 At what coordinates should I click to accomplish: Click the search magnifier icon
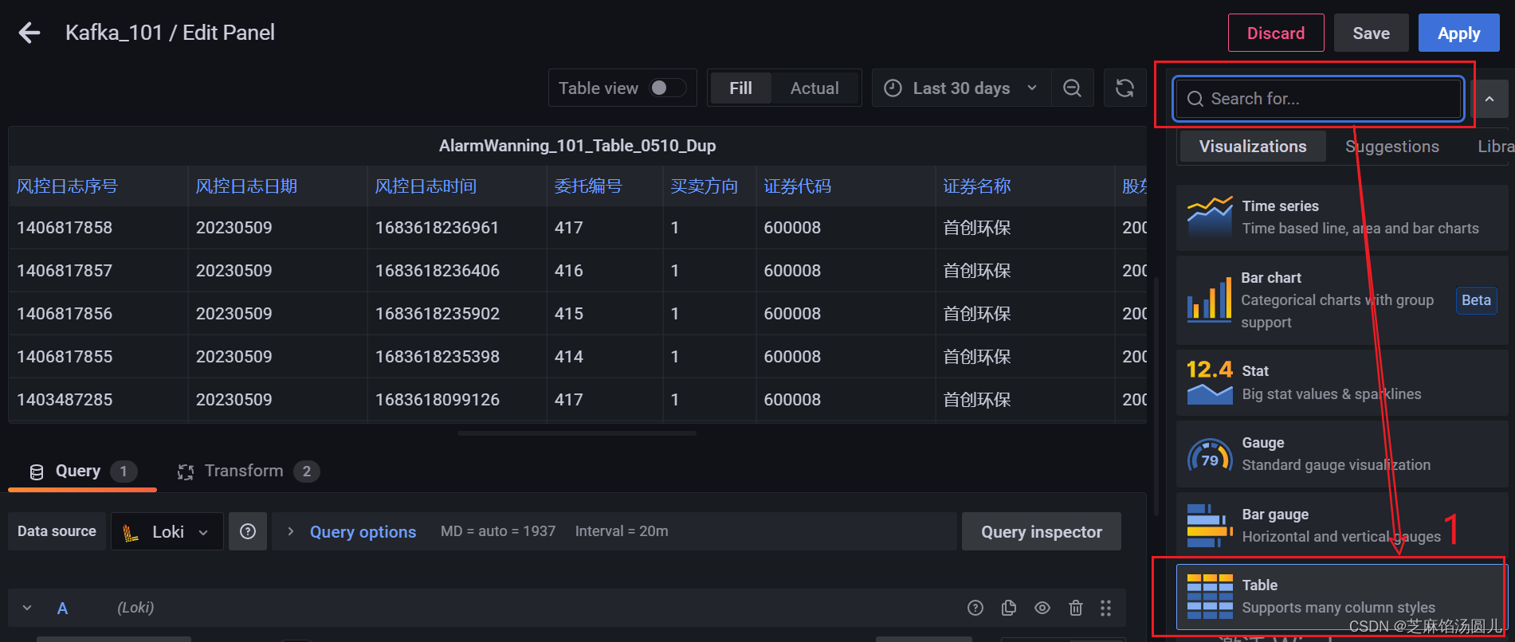click(1195, 99)
